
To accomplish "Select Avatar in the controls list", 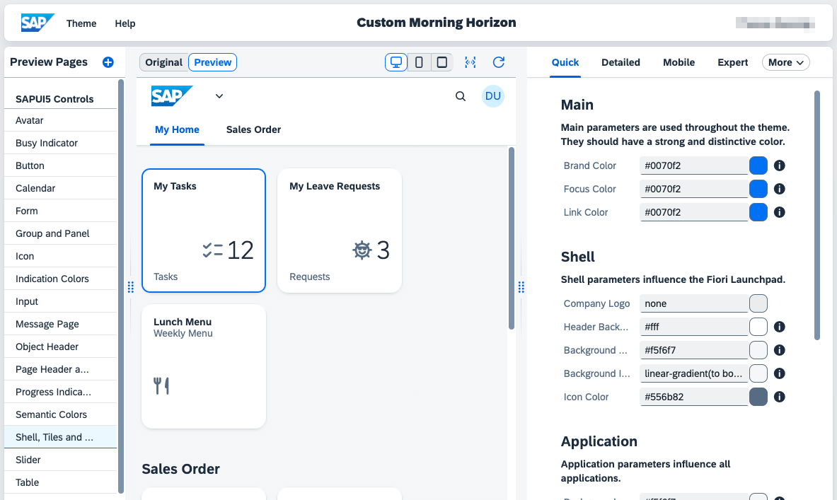I will click(x=60, y=121).
